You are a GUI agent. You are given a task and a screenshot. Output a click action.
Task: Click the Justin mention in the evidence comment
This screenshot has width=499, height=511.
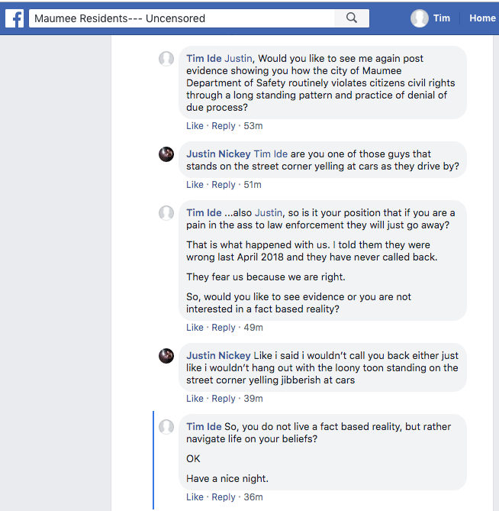pos(238,59)
